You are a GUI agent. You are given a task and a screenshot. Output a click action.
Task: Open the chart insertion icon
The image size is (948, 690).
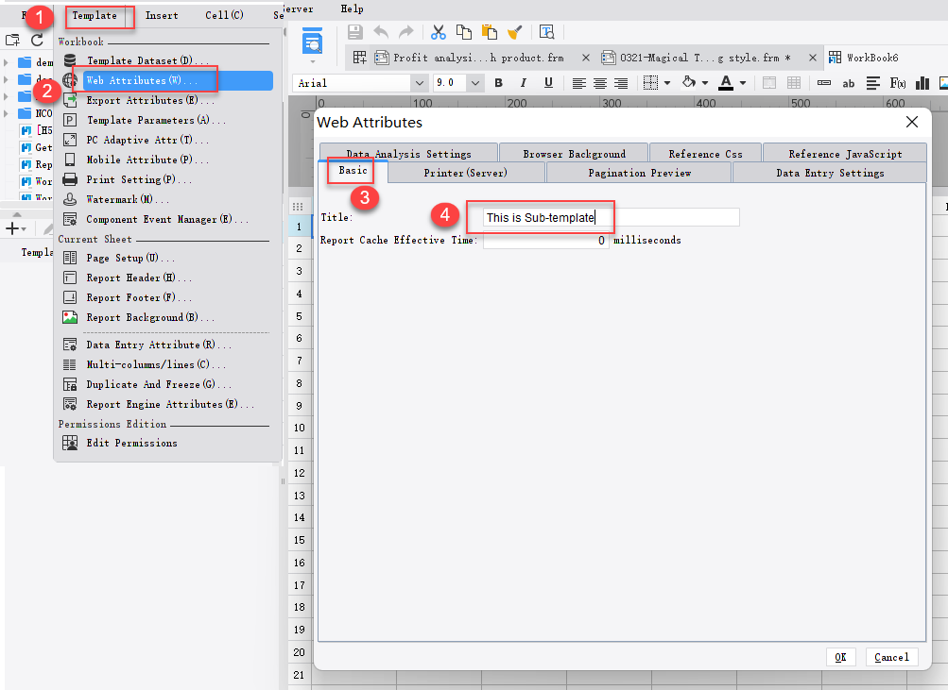pyautogui.click(x=922, y=83)
